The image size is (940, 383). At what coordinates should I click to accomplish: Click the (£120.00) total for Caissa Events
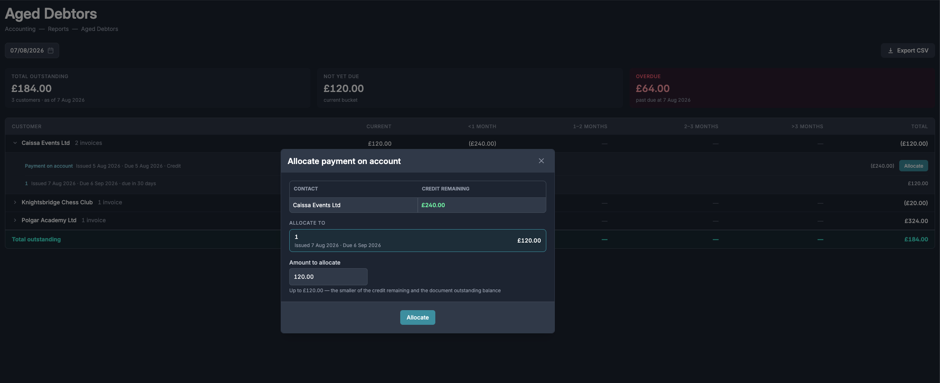914,144
